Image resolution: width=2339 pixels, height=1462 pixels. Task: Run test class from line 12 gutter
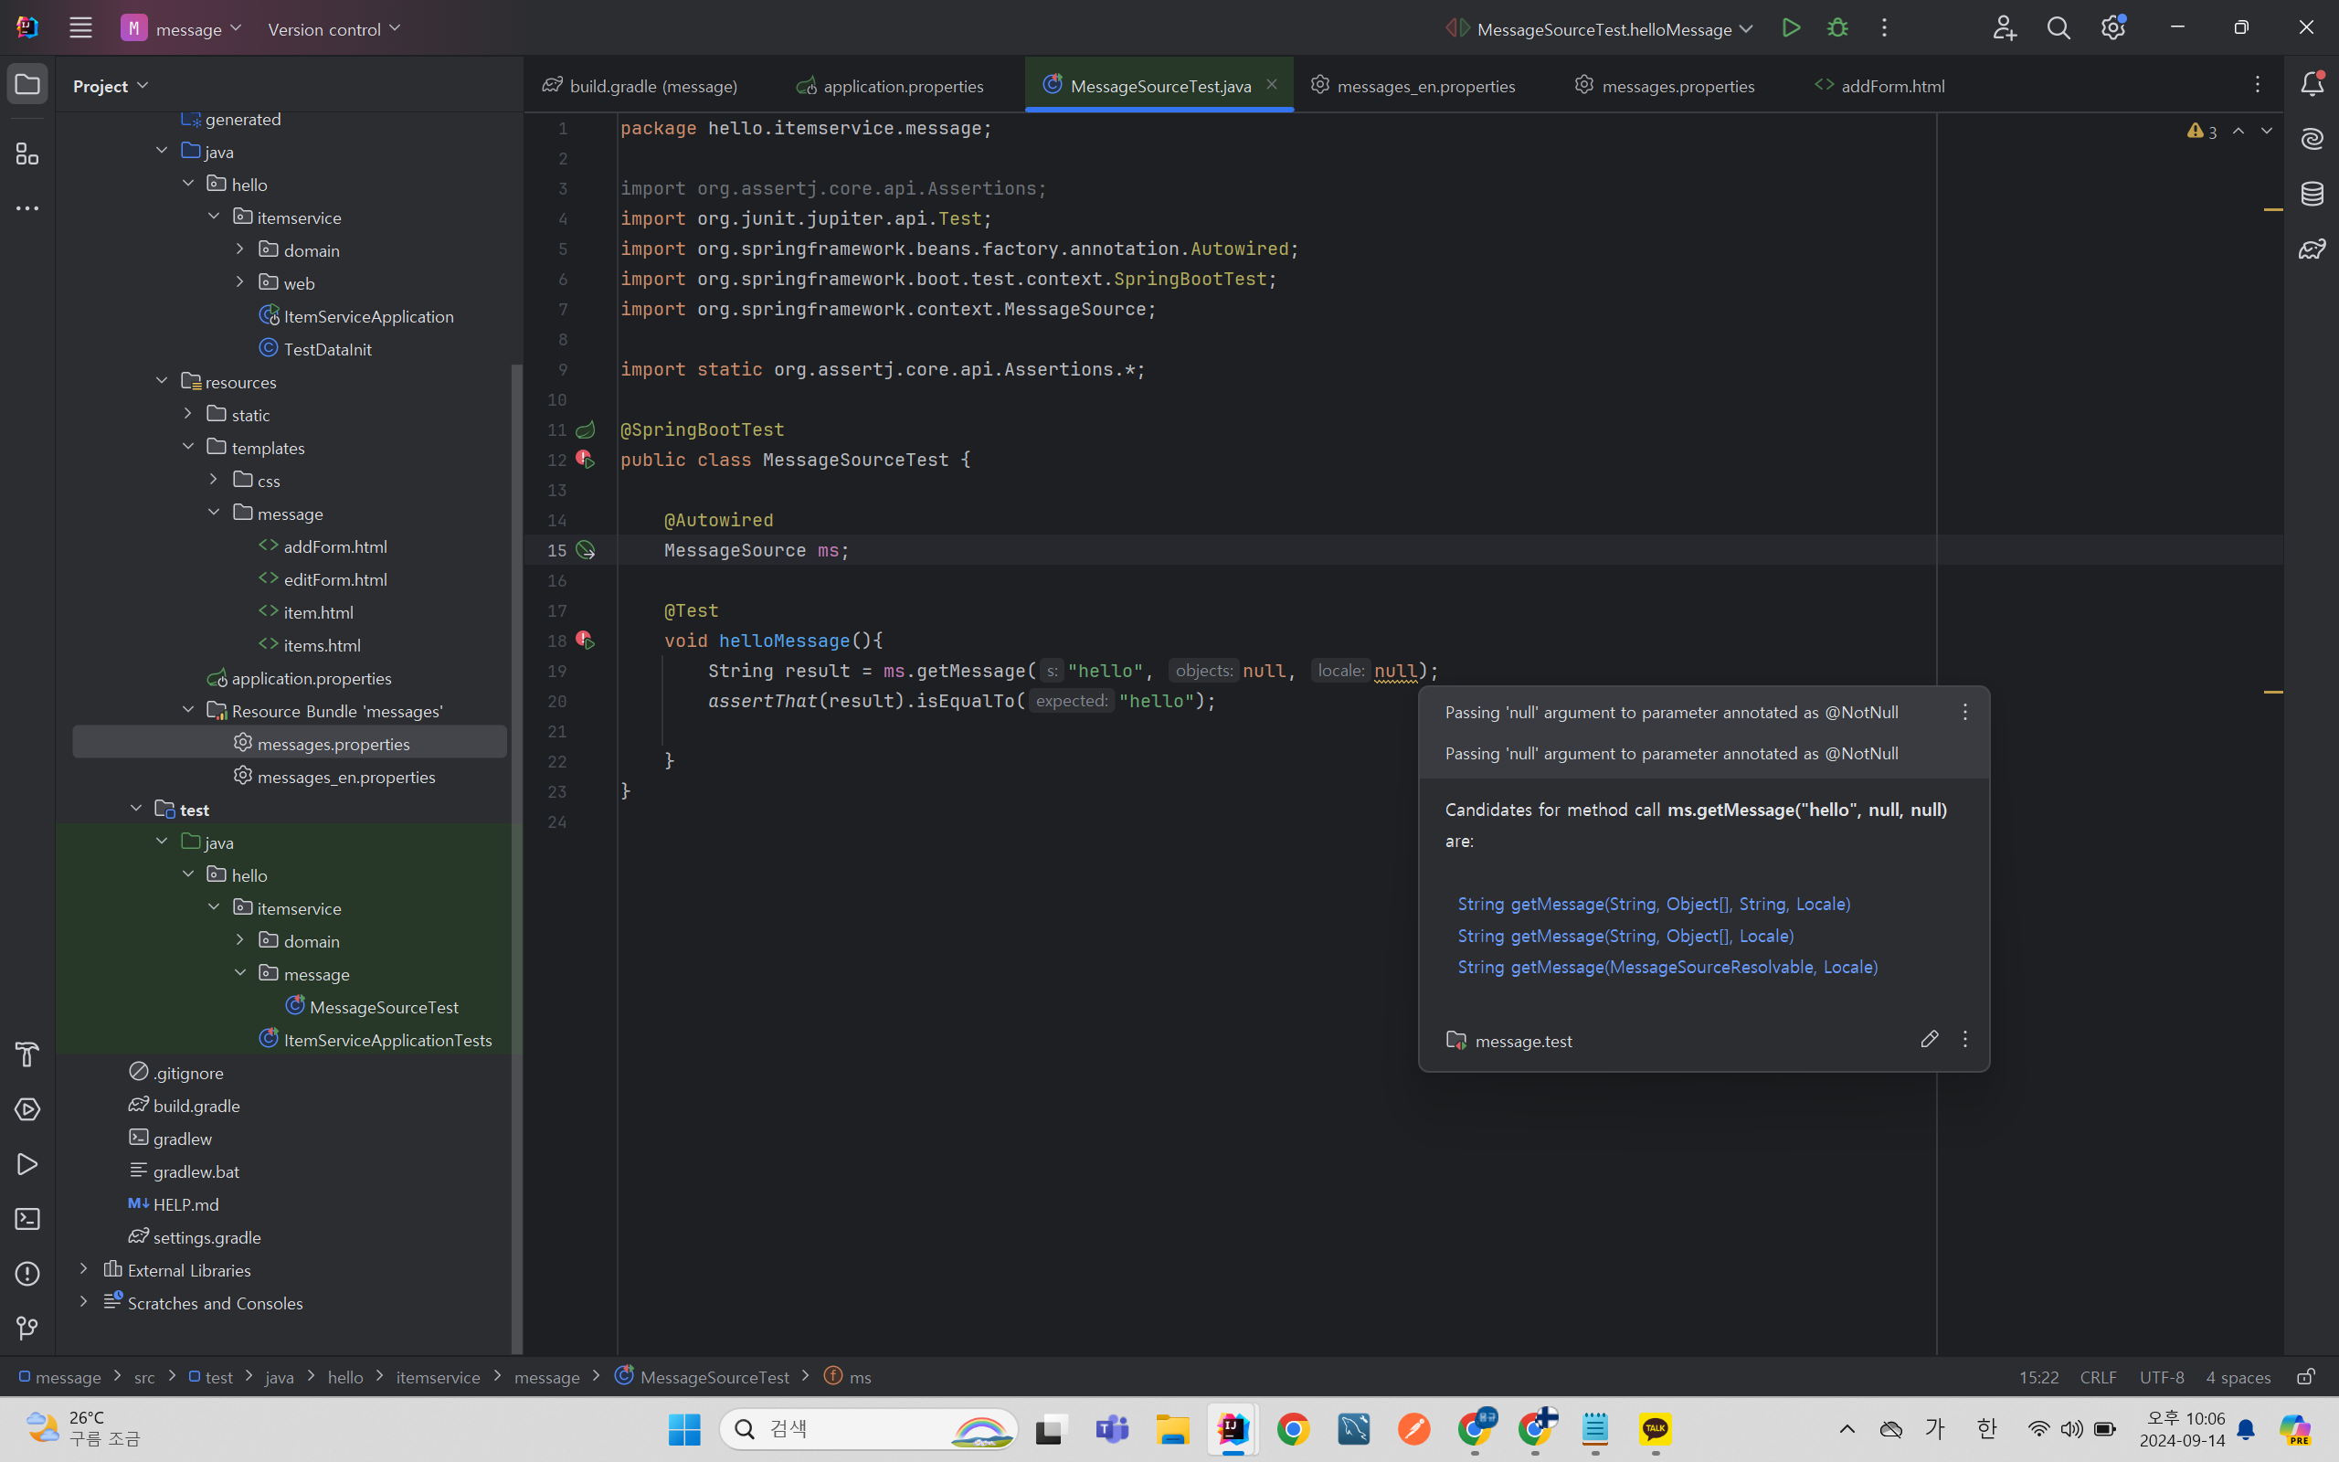(x=586, y=460)
